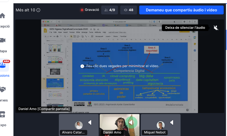Toggle Alvaro Catar... speaker volume icon
Viewport: 227px width, 136px height.
click(x=90, y=122)
